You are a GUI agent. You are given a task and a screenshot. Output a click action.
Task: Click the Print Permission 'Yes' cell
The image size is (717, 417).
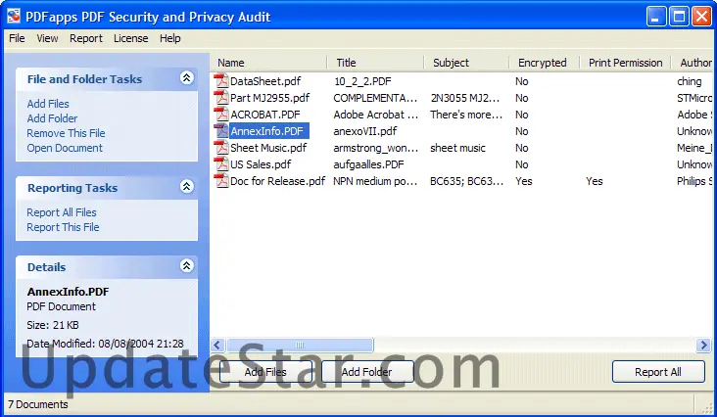595,181
